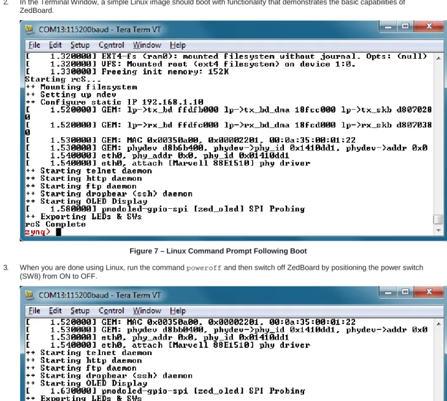This screenshot has width=447, height=401.
Task: Minimize the lower Tera Term window
Action: 388,292
